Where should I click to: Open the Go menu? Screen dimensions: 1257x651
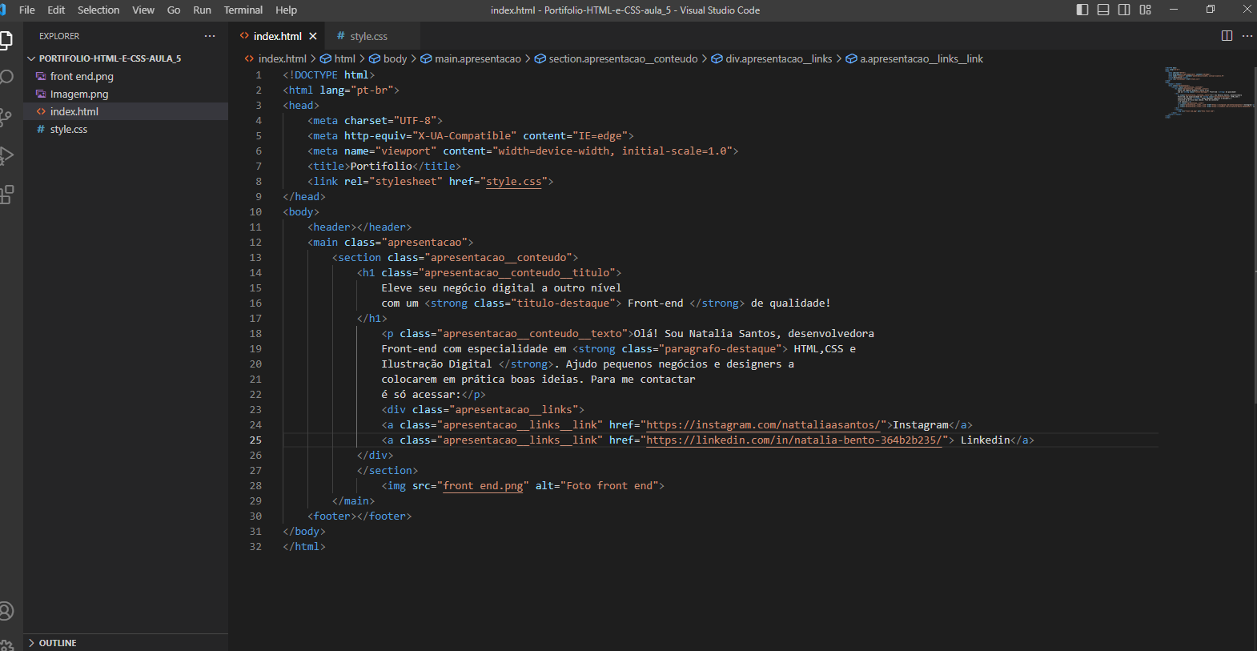click(174, 10)
